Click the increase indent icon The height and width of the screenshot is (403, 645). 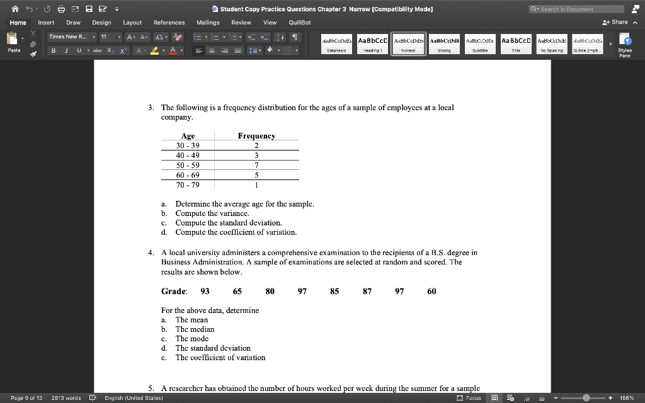pyautogui.click(x=265, y=37)
